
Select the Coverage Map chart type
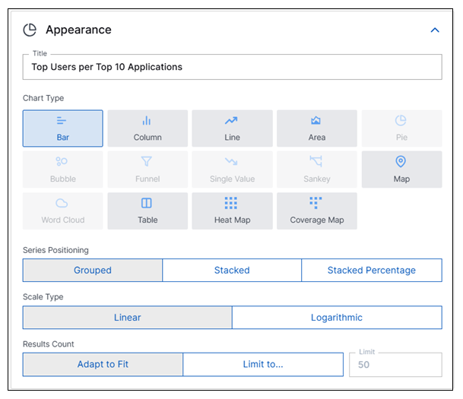click(x=317, y=211)
